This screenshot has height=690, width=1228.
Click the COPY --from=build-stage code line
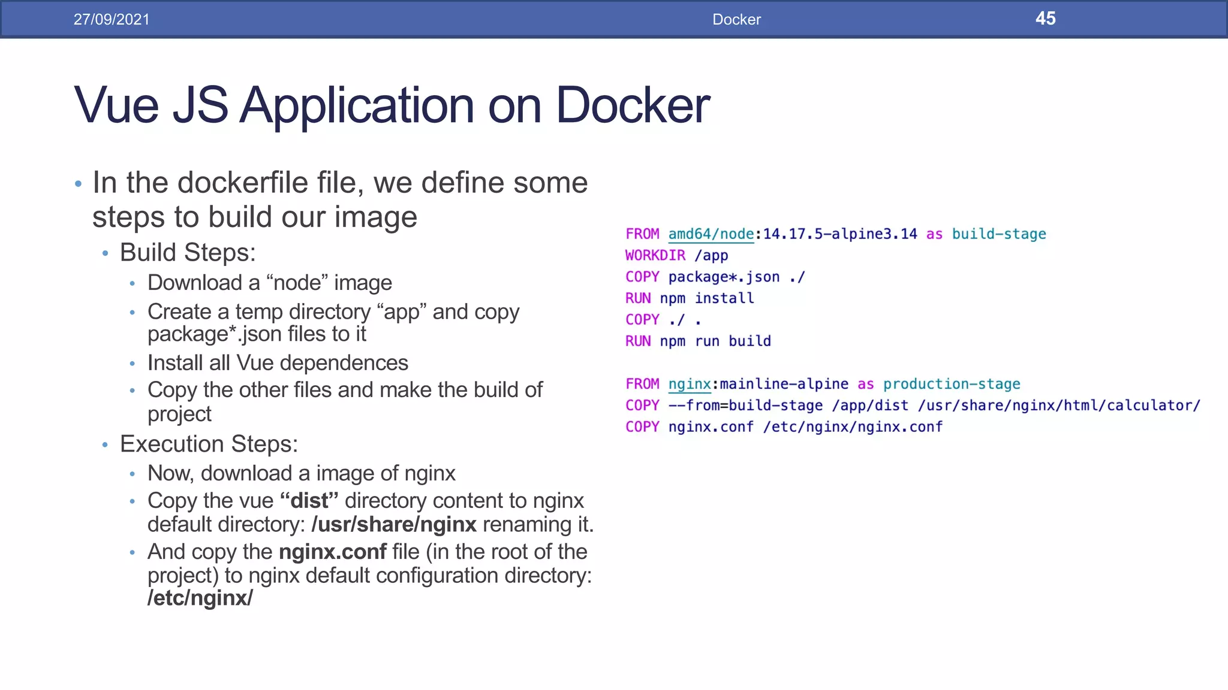912,405
